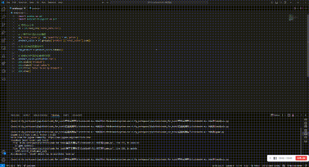Toggle the secondary sidebar layout icon
309x167 pixels.
[x=281, y=2]
